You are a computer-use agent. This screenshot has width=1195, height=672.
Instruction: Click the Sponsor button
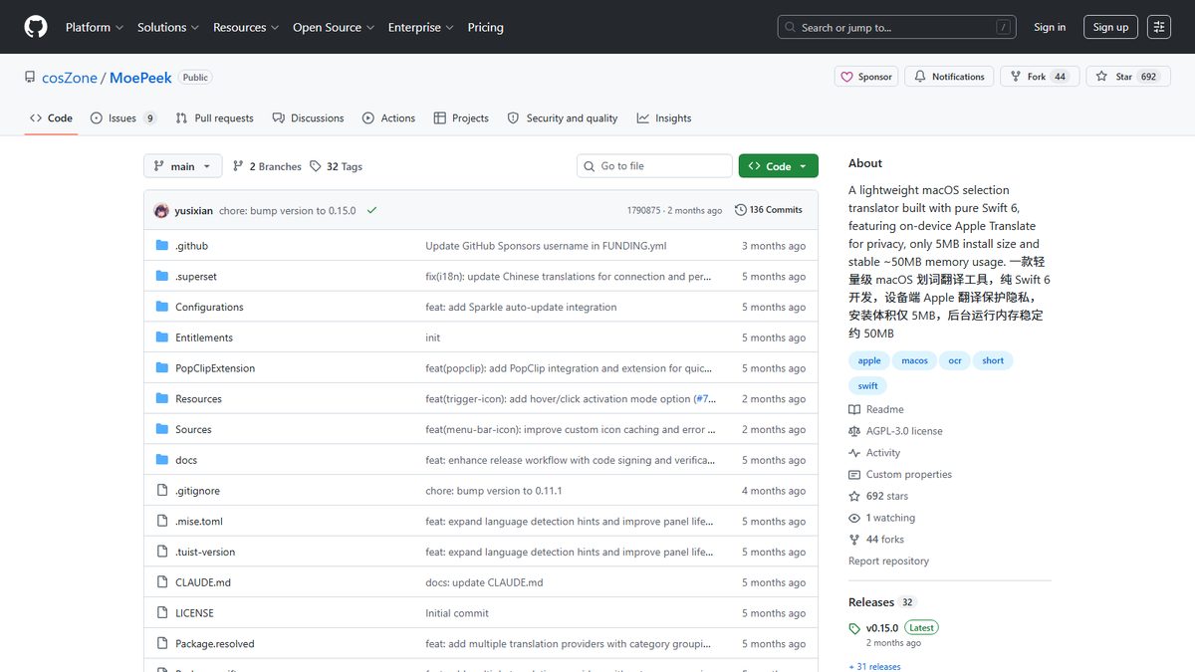point(866,77)
